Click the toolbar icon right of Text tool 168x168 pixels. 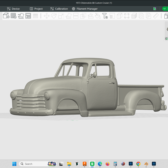coord(112,16)
